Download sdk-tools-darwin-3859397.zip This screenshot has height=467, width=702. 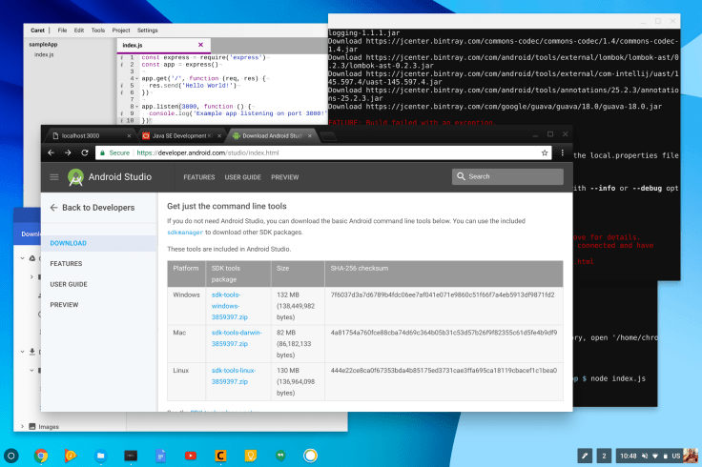pos(237,338)
